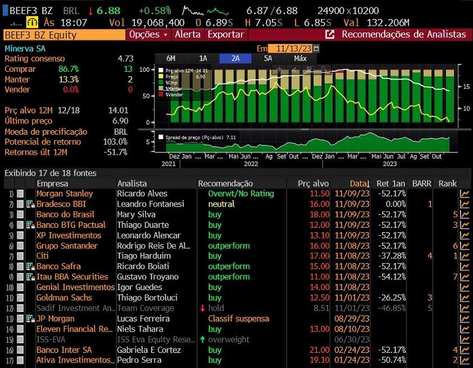Toggle Spread de preço legend checkbox
Screen dimensions: 473x368
pyautogui.click(x=161, y=137)
